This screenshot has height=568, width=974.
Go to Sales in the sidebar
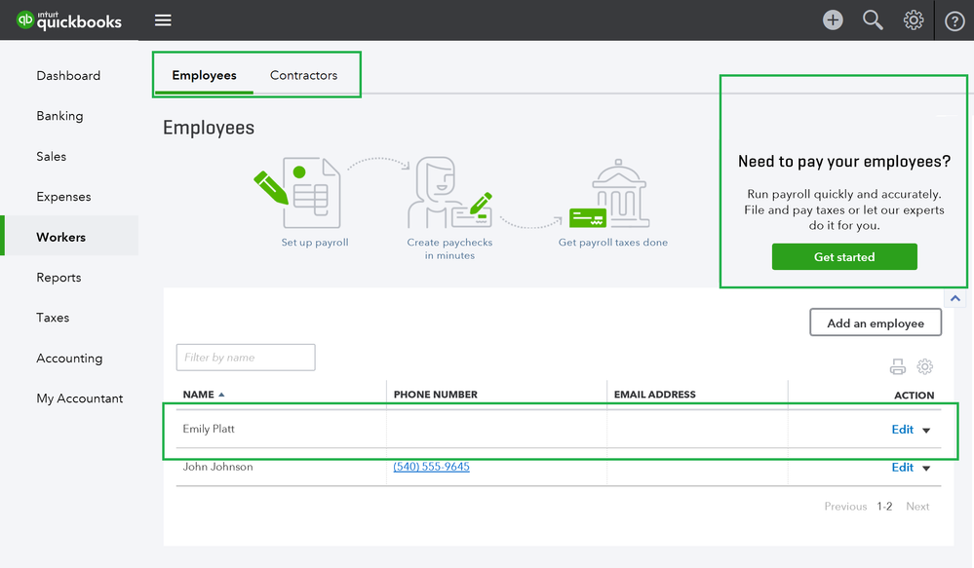pos(51,157)
